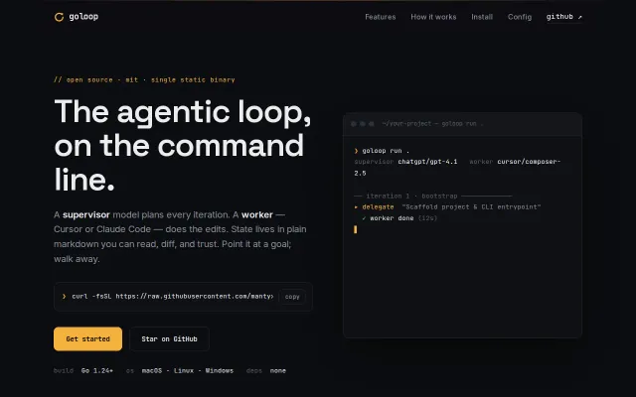Click 'cursor/composer-' worker value
636x397 pixels.
(x=529, y=162)
